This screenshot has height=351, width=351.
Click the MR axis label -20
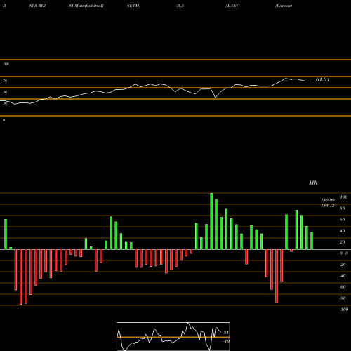click(x=343, y=265)
